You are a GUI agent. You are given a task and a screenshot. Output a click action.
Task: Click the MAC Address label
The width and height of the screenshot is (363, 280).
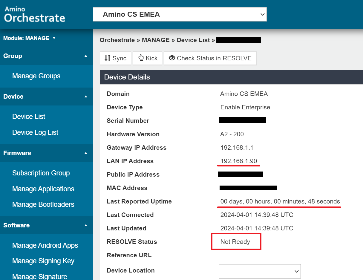(x=127, y=188)
